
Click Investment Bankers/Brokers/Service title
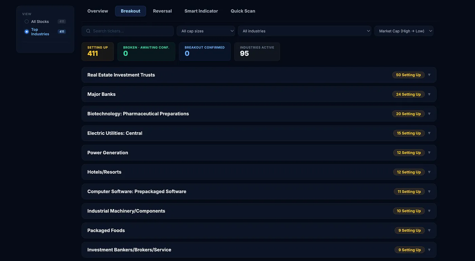pyautogui.click(x=129, y=250)
